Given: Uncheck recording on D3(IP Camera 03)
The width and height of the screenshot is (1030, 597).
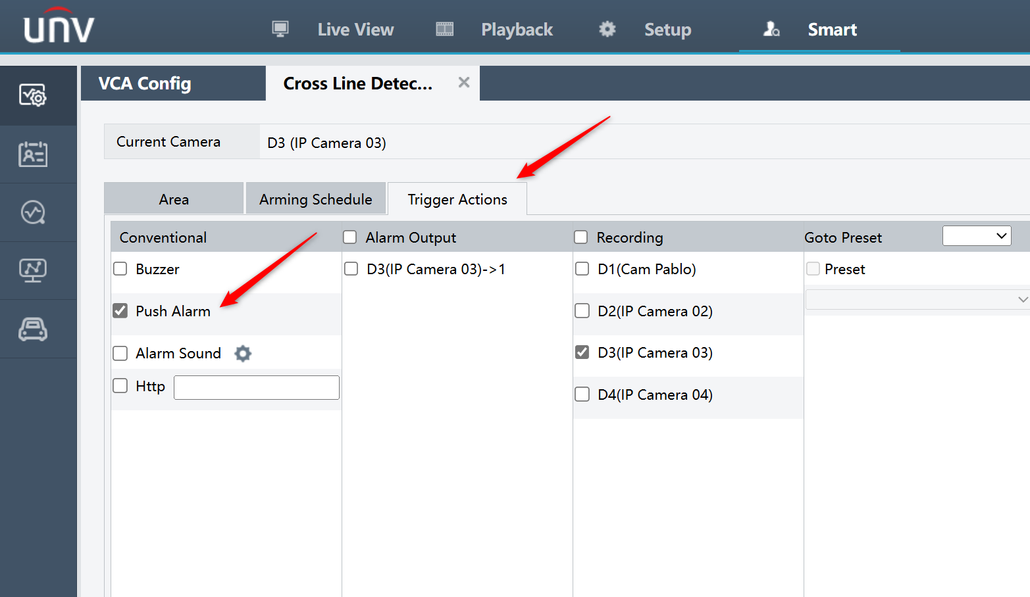Looking at the screenshot, I should (x=582, y=352).
